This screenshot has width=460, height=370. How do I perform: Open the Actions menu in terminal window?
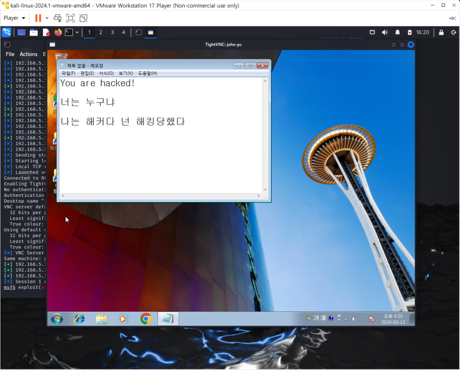(29, 54)
